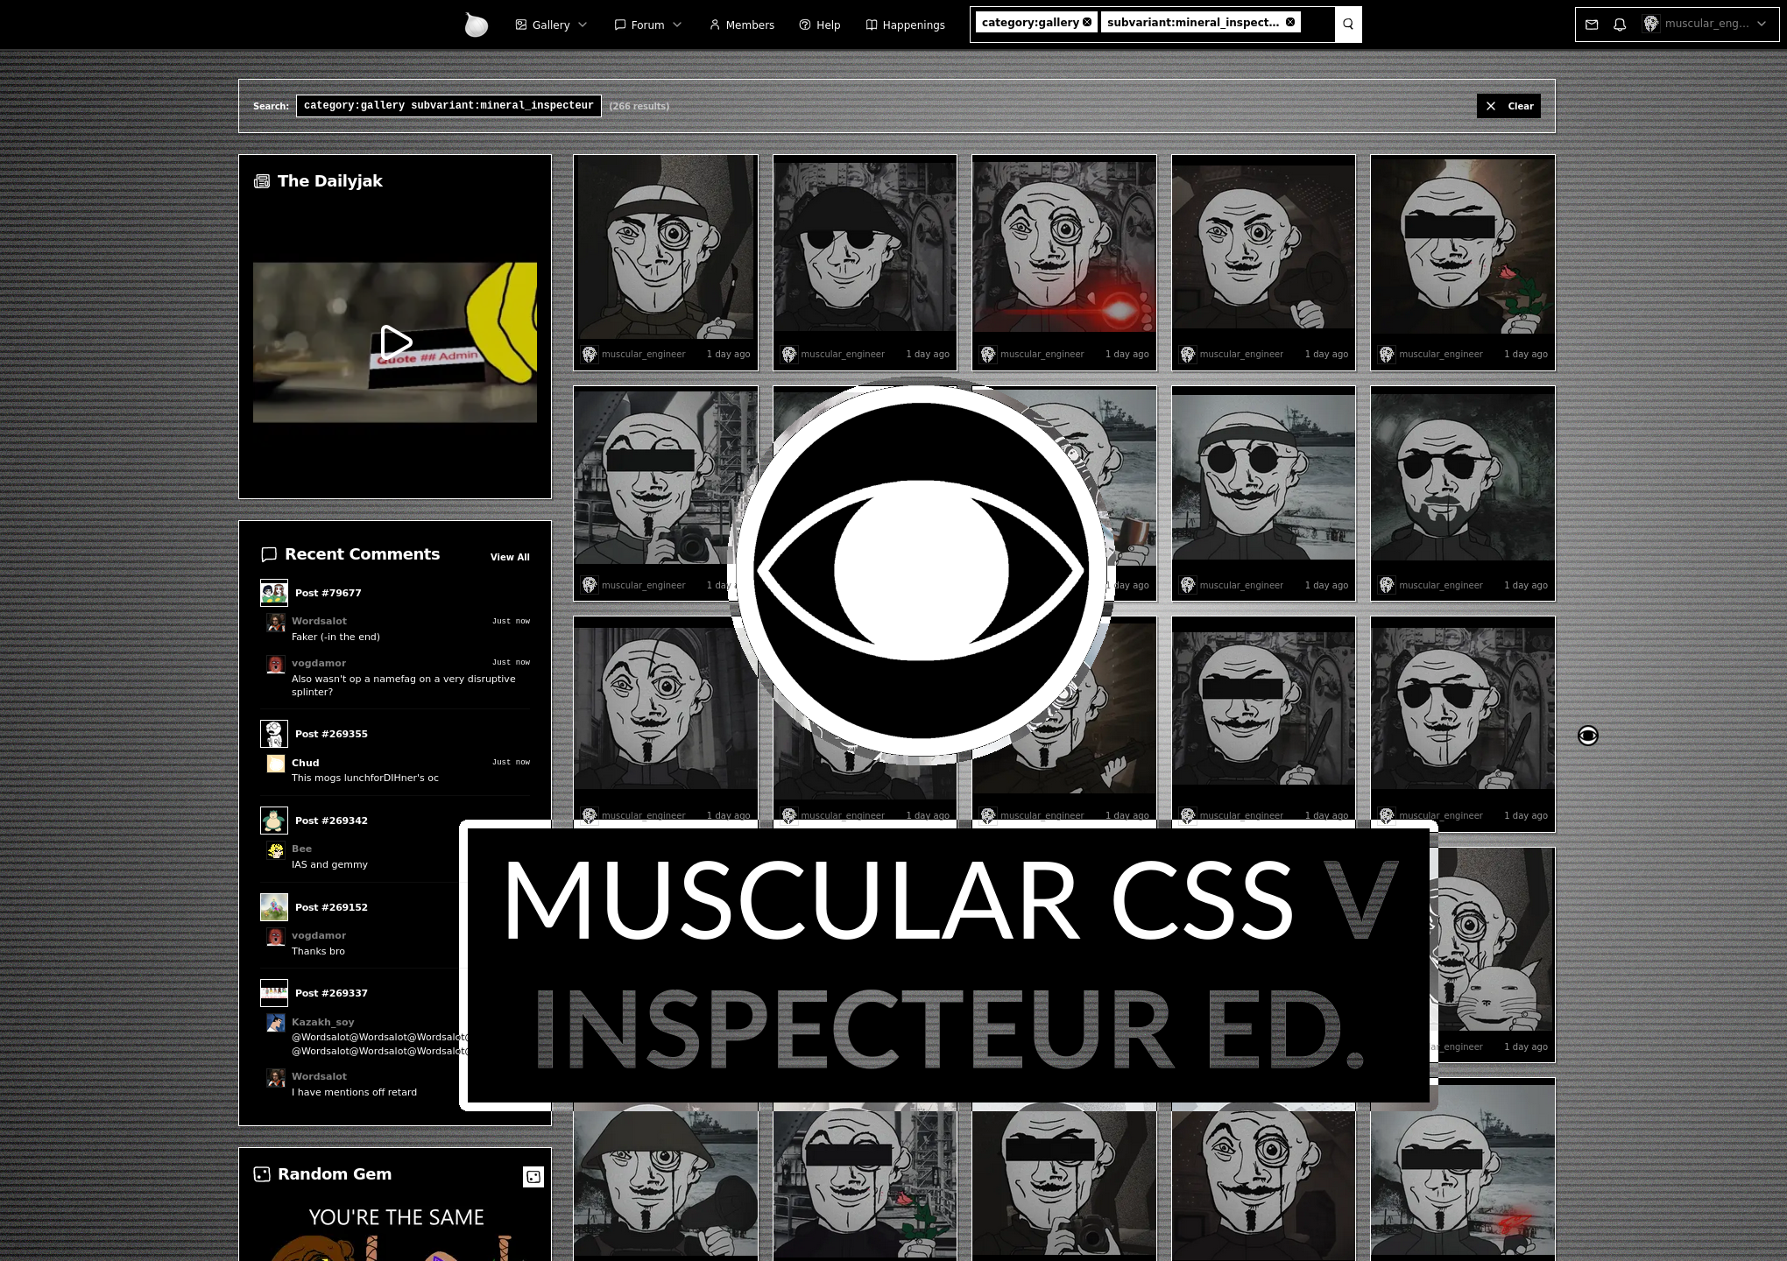Open the Help page
1787x1261 pixels.
click(819, 25)
